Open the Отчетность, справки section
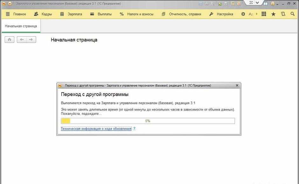299x184 pixels. (x=181, y=14)
